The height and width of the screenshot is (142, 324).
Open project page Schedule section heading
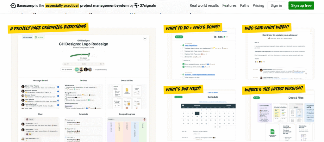coord(84,114)
